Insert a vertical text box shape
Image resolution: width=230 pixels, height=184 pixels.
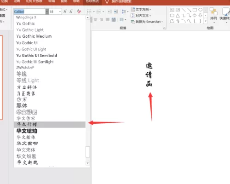[178, 10]
